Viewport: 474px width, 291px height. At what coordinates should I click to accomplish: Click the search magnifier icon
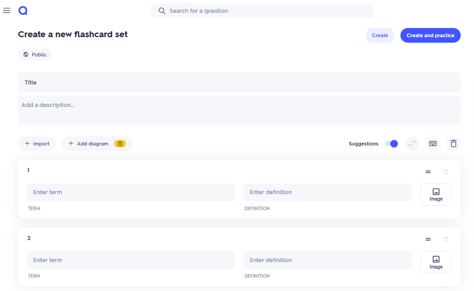point(162,11)
